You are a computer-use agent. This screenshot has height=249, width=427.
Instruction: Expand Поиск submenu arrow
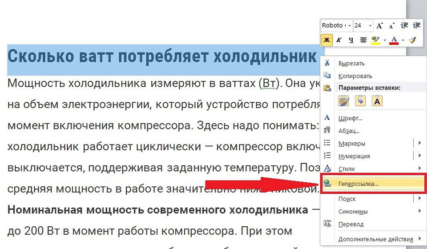pyautogui.click(x=419, y=198)
